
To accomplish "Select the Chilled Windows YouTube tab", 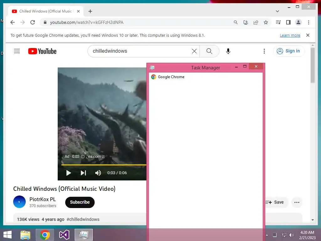I will pyautogui.click(x=45, y=11).
